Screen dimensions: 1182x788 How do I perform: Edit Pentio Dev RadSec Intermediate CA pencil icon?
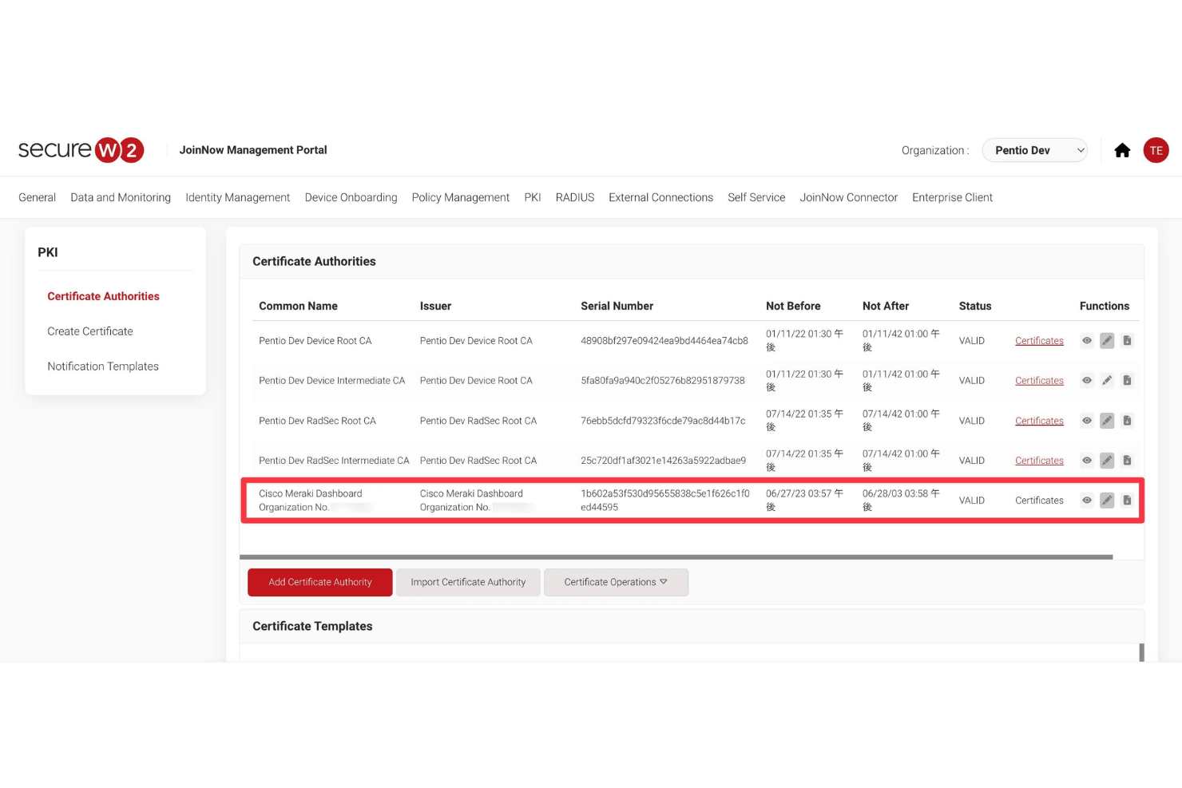[x=1107, y=461]
